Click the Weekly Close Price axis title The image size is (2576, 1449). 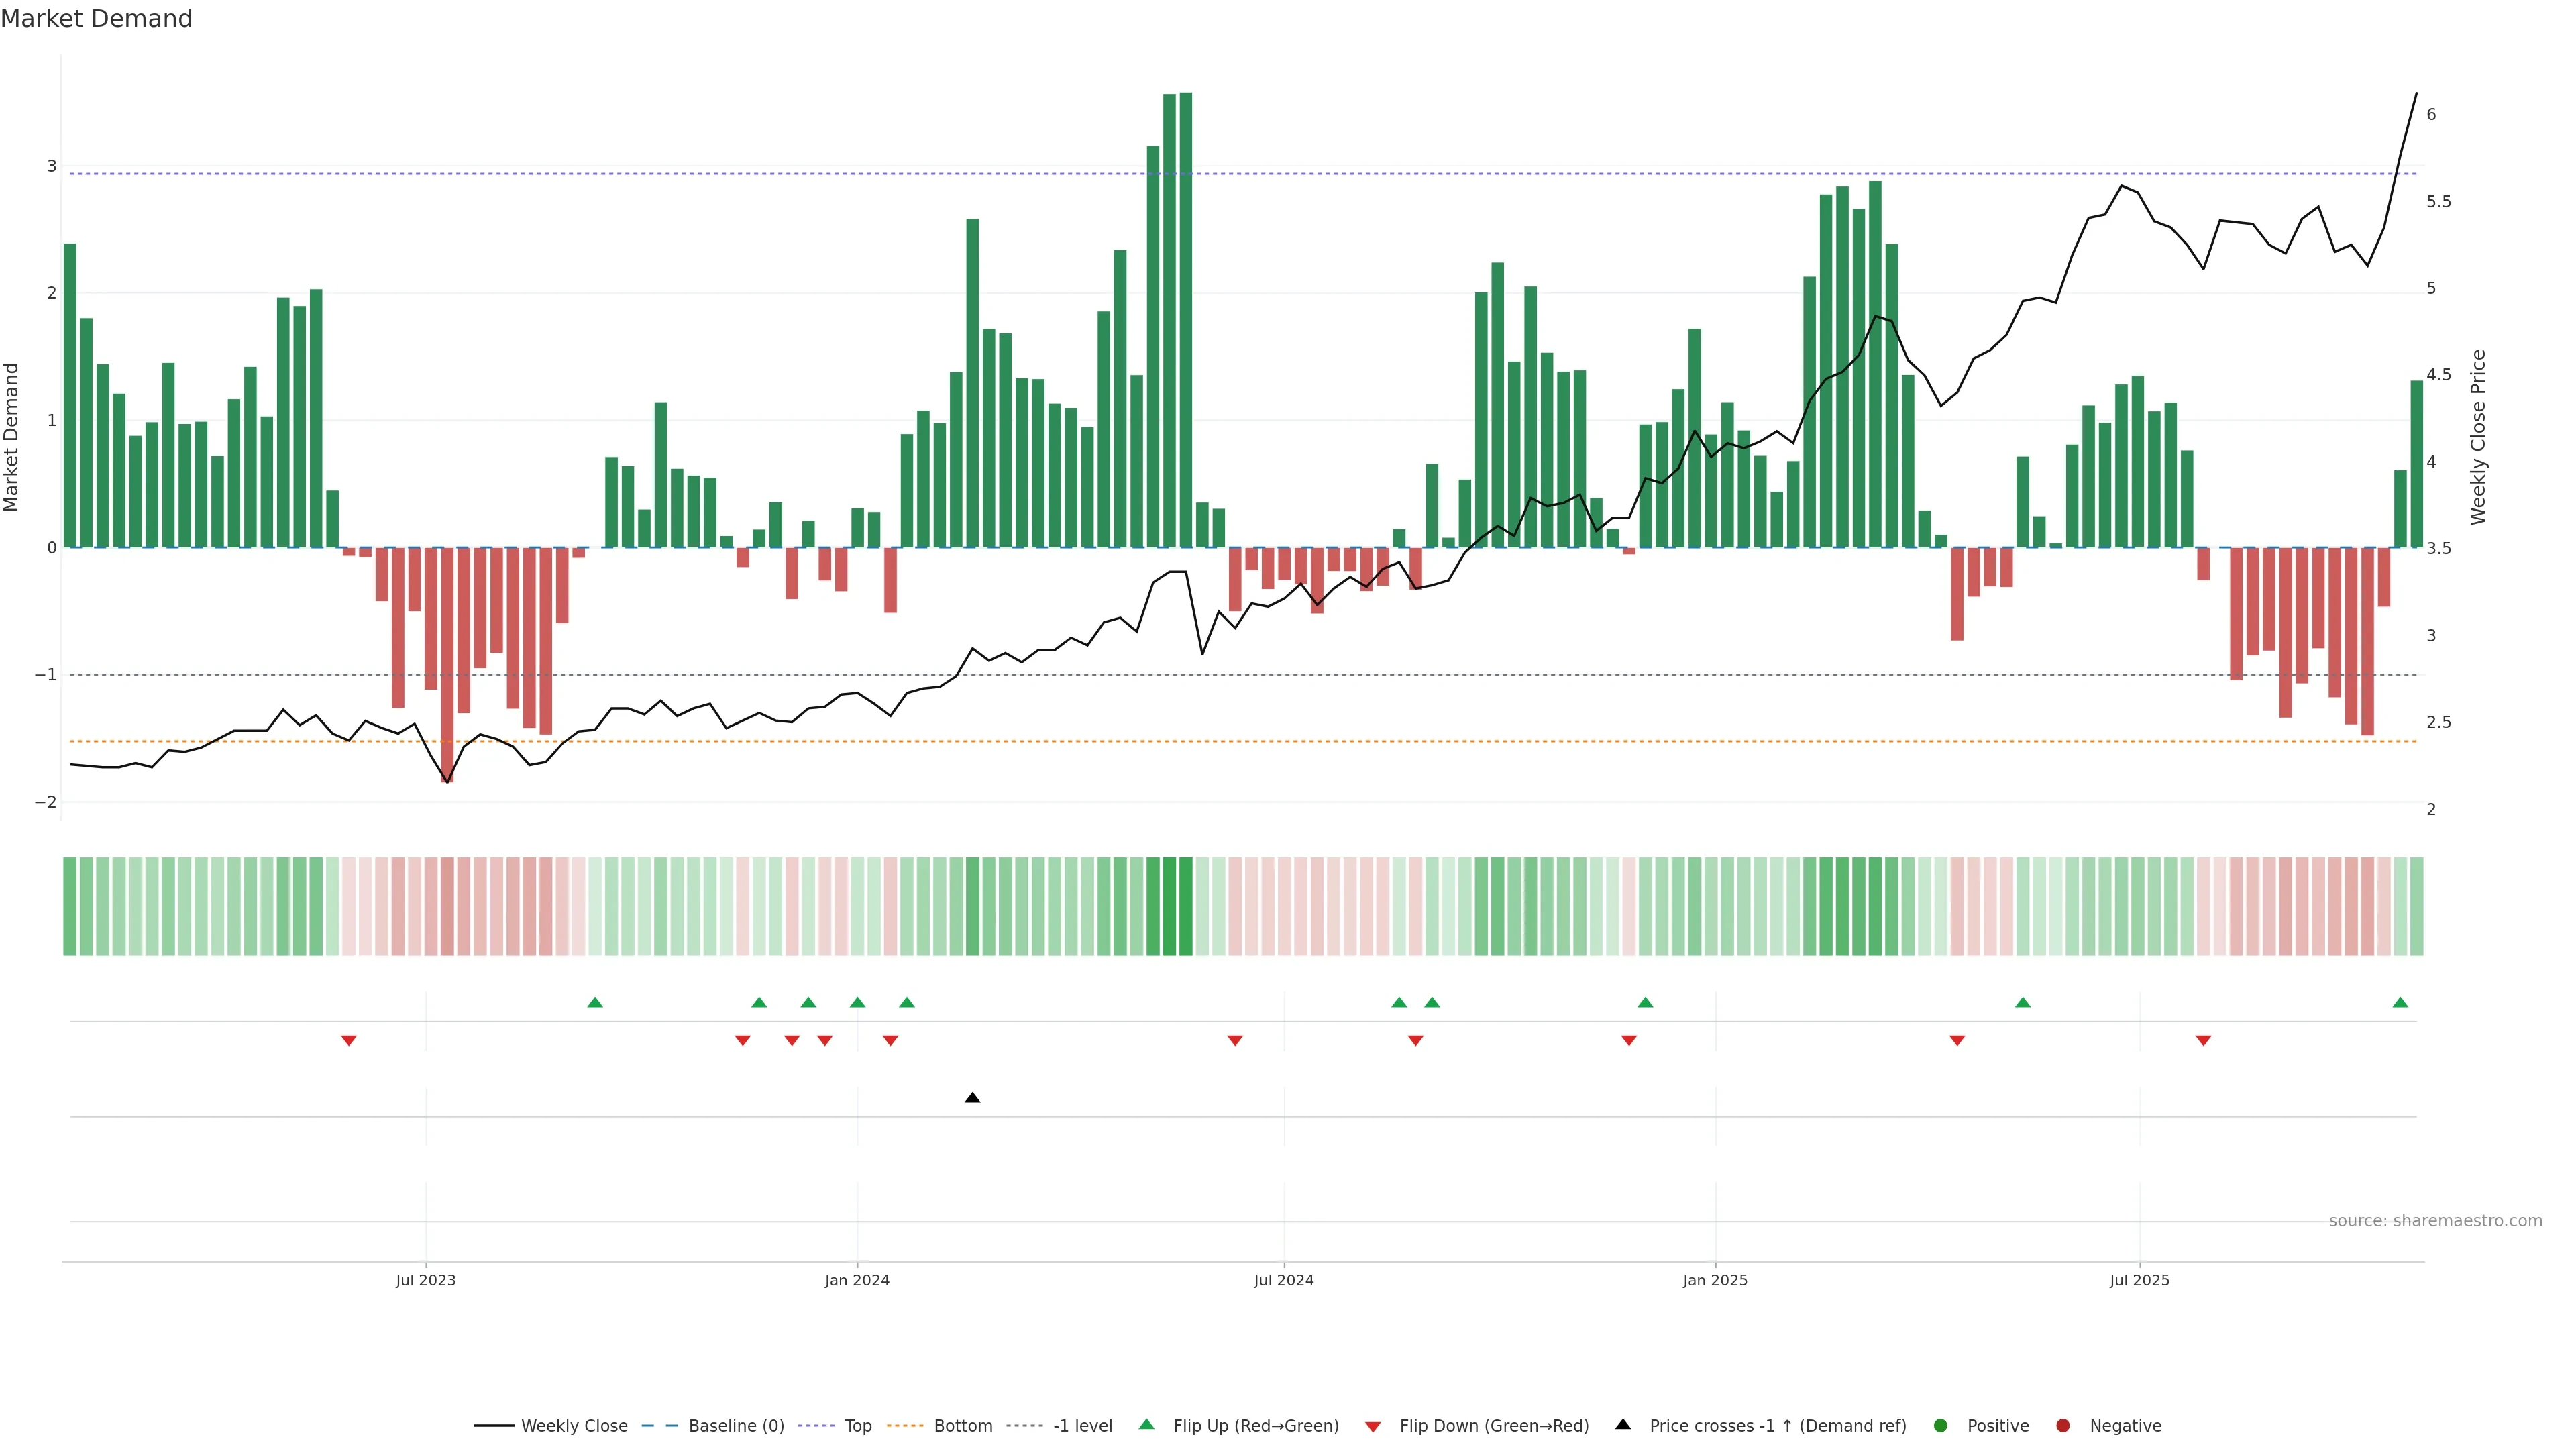coord(2478,437)
